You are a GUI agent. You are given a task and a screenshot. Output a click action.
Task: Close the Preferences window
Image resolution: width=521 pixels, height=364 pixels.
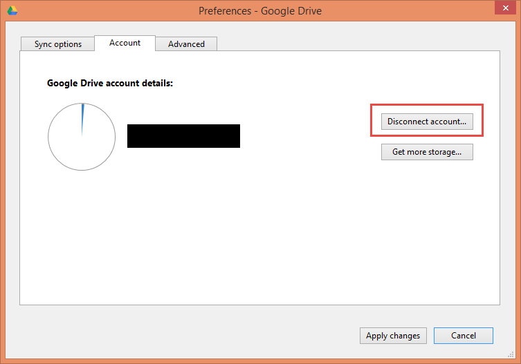pyautogui.click(x=505, y=8)
